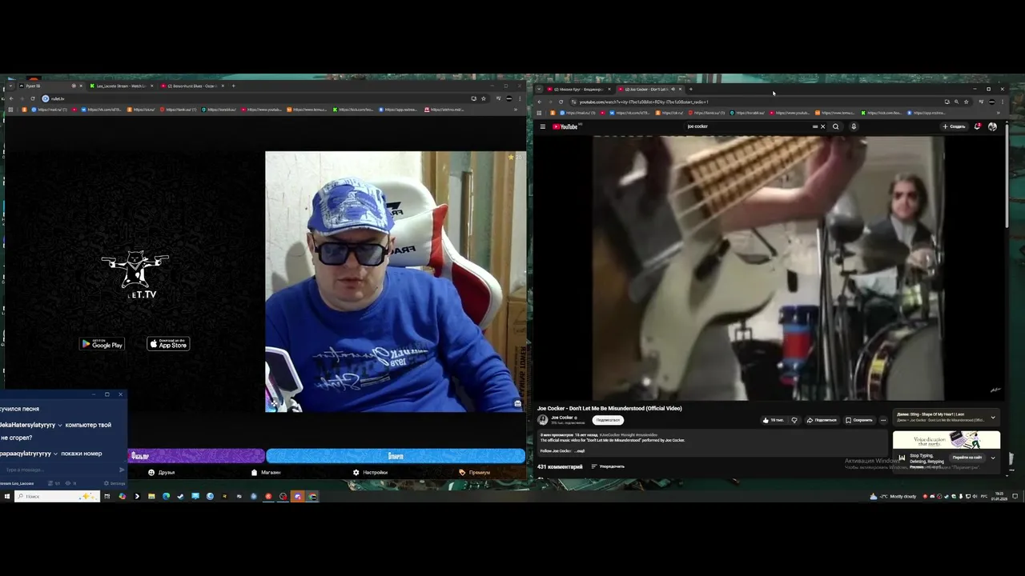Open the keyboard-style search option icon
Screen dimensions: 1025x576
pos(815,126)
